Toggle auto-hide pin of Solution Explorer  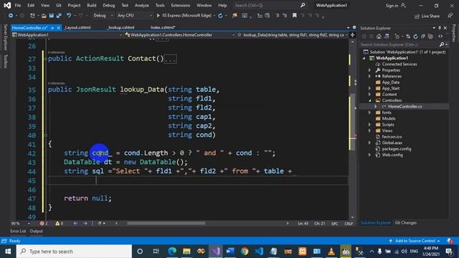click(x=440, y=28)
